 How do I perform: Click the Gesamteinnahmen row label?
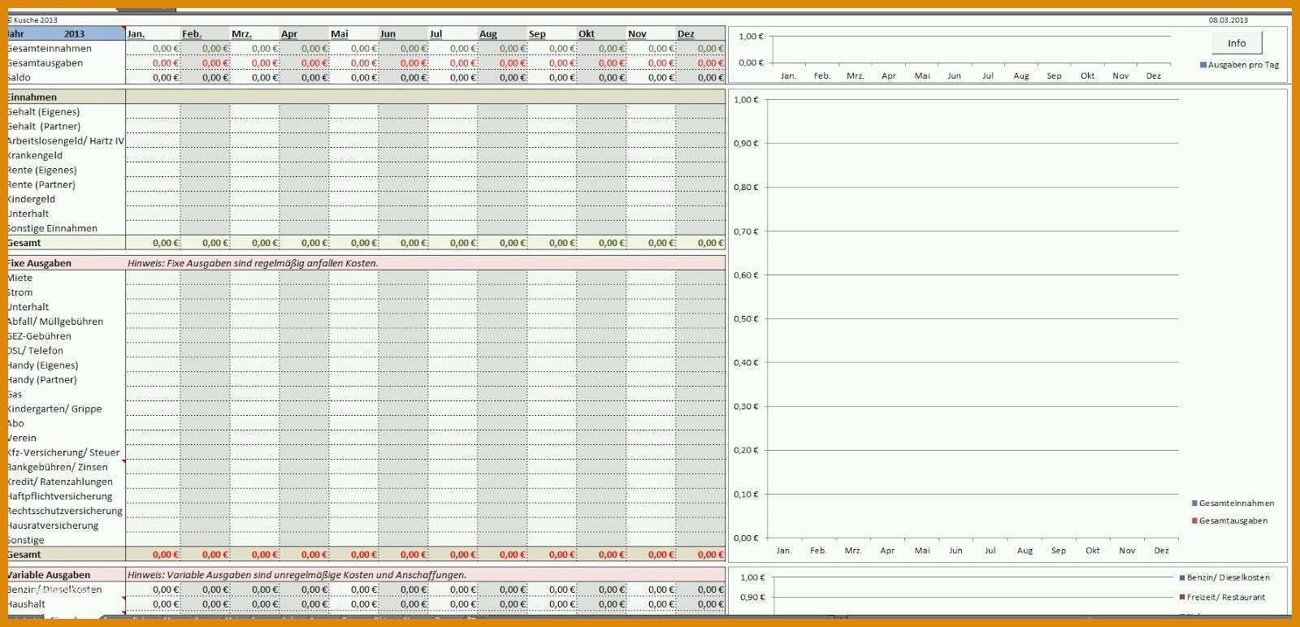click(x=49, y=49)
